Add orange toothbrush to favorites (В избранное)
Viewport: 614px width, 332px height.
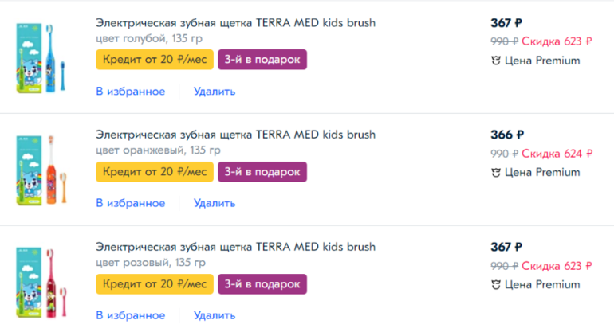point(131,203)
